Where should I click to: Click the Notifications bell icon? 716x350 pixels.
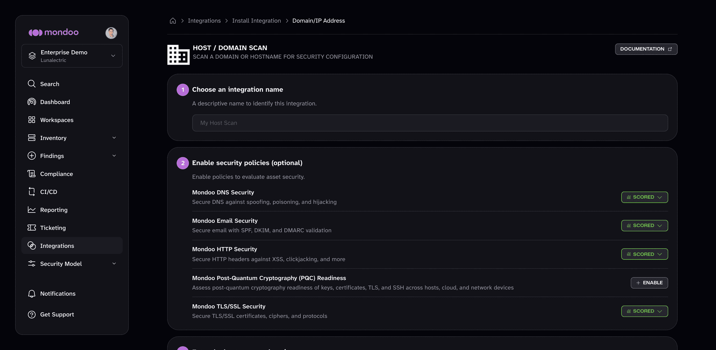click(x=32, y=294)
